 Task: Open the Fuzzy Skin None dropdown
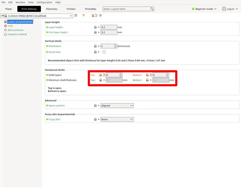pyautogui.click(x=117, y=119)
